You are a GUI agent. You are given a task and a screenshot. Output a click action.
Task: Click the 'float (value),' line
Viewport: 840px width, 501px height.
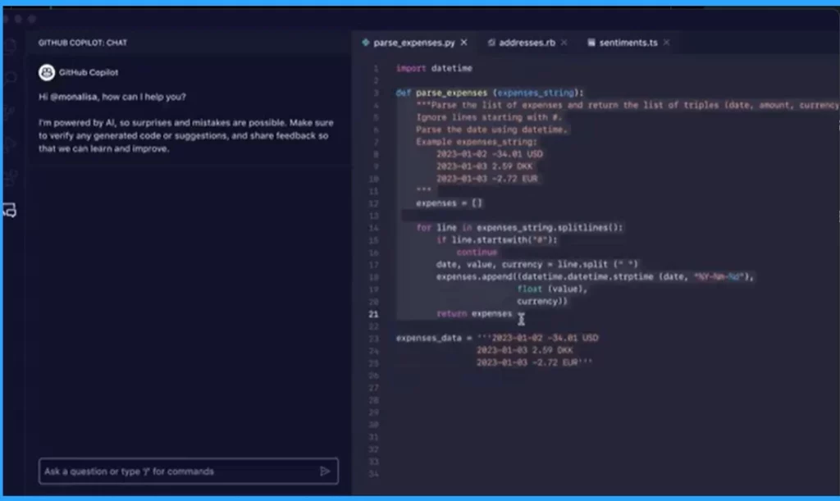(x=552, y=289)
